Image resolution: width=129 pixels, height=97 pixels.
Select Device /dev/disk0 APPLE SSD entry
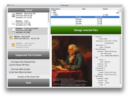[27, 38]
